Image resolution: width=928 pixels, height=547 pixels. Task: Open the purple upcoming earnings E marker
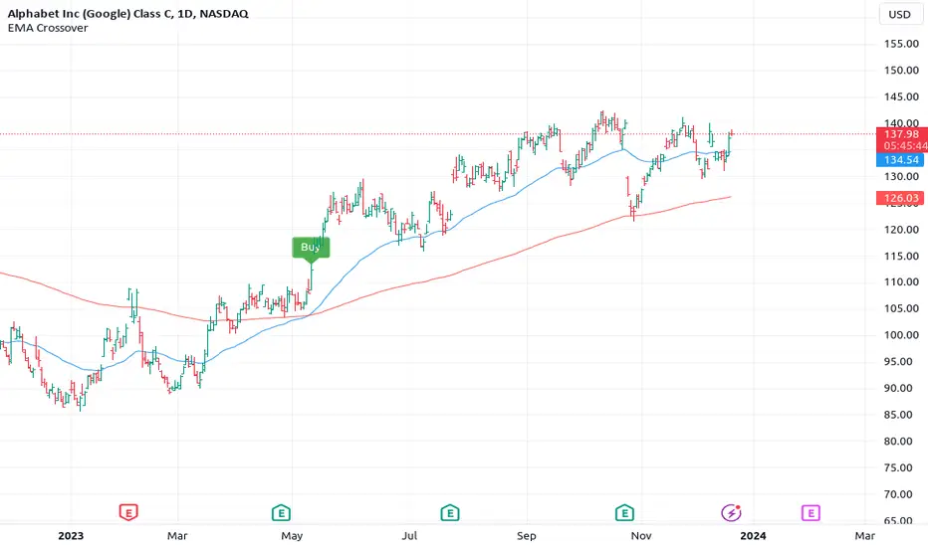tap(811, 513)
